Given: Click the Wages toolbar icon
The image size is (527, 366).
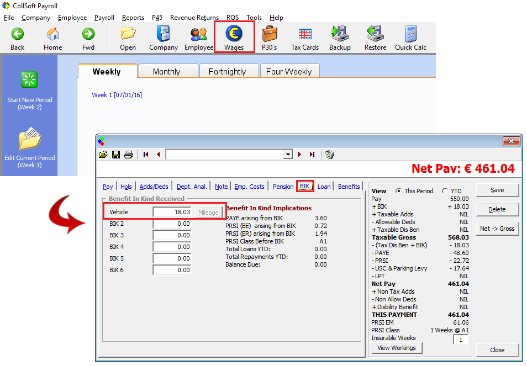Looking at the screenshot, I should [x=234, y=37].
